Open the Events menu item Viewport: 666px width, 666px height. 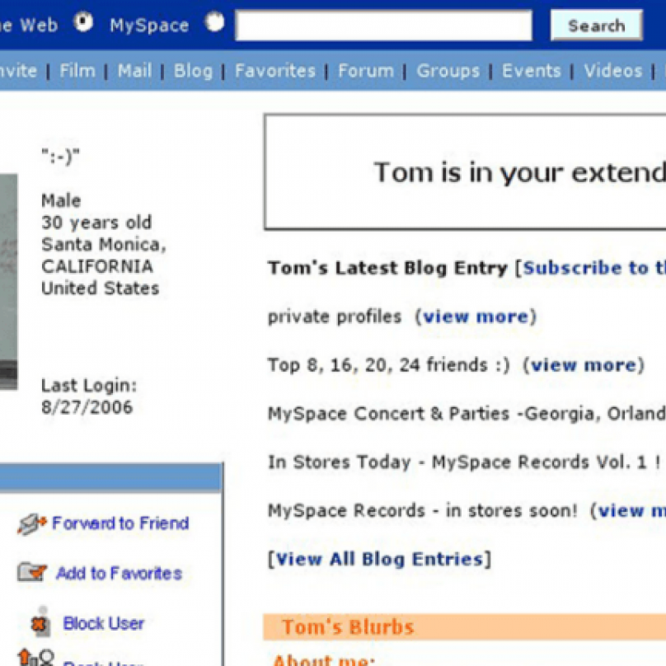coord(532,71)
